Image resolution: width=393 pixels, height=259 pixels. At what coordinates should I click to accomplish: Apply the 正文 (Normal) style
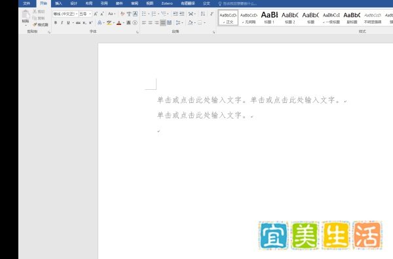click(228, 18)
